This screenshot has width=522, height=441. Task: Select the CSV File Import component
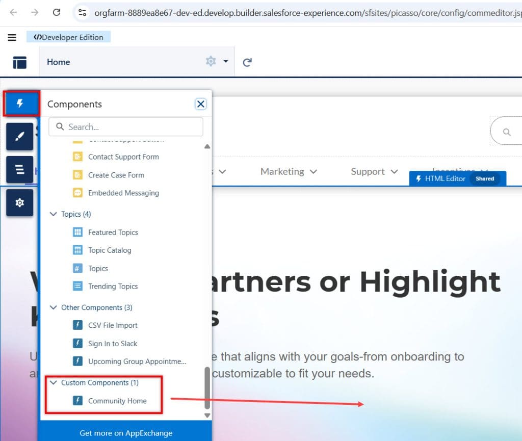113,325
